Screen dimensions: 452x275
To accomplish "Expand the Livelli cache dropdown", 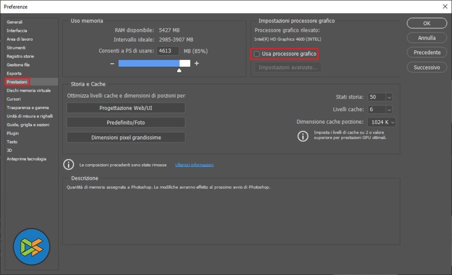I will click(381, 109).
